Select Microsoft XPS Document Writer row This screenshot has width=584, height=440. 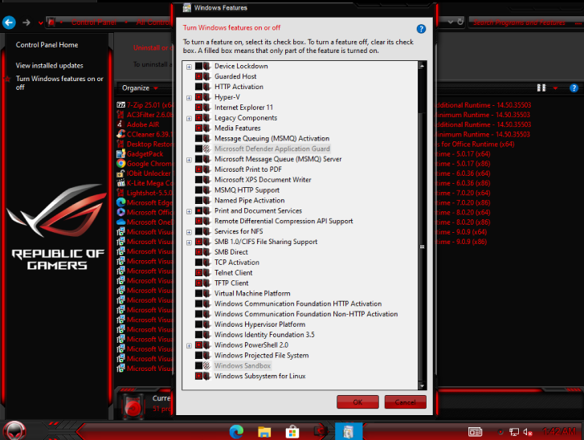click(x=263, y=179)
